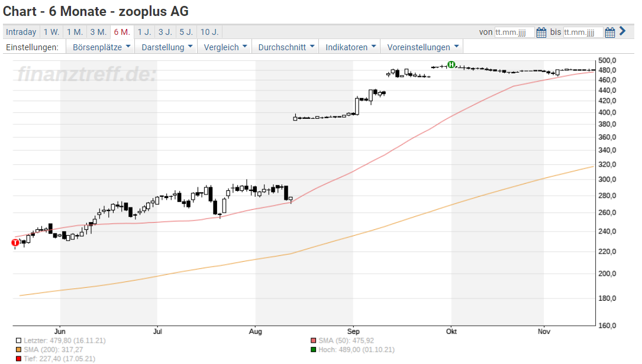The height and width of the screenshot is (364, 642).
Task: Click the 'SMA (50): 475,92' legend text
Action: coord(346,340)
